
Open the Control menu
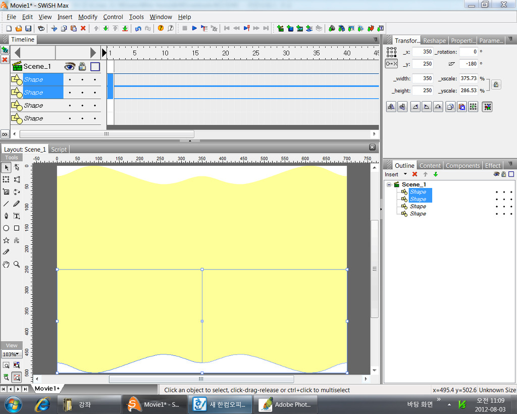point(113,17)
